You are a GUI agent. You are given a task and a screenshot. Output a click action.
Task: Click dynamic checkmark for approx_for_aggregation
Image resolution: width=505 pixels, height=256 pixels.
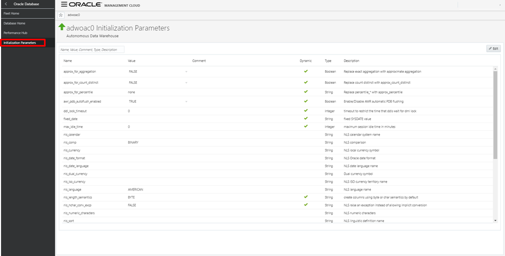[x=305, y=71]
